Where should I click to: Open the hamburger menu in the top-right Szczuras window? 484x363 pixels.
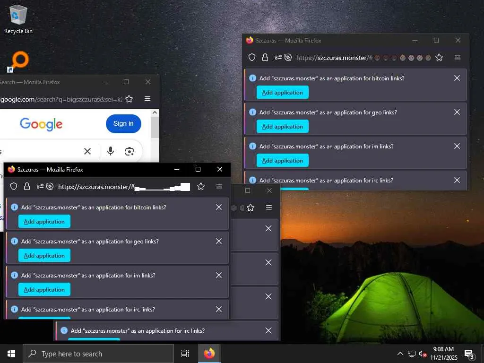pos(458,57)
